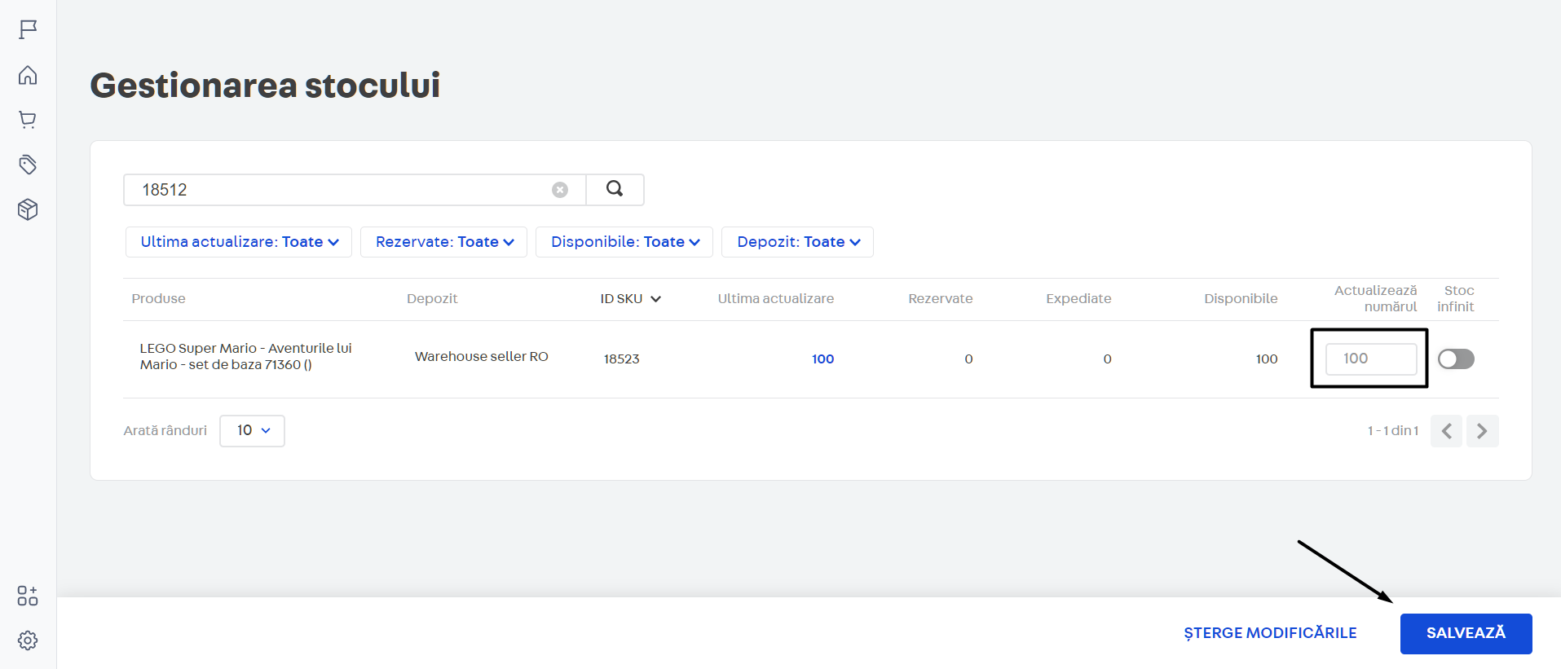Viewport: 1561px width, 669px height.
Task: Click ȘTERGE MODIFICĂRILE to discard changes
Action: pos(1270,633)
